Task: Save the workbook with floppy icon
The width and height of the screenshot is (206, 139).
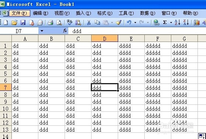Action: (x=23, y=23)
